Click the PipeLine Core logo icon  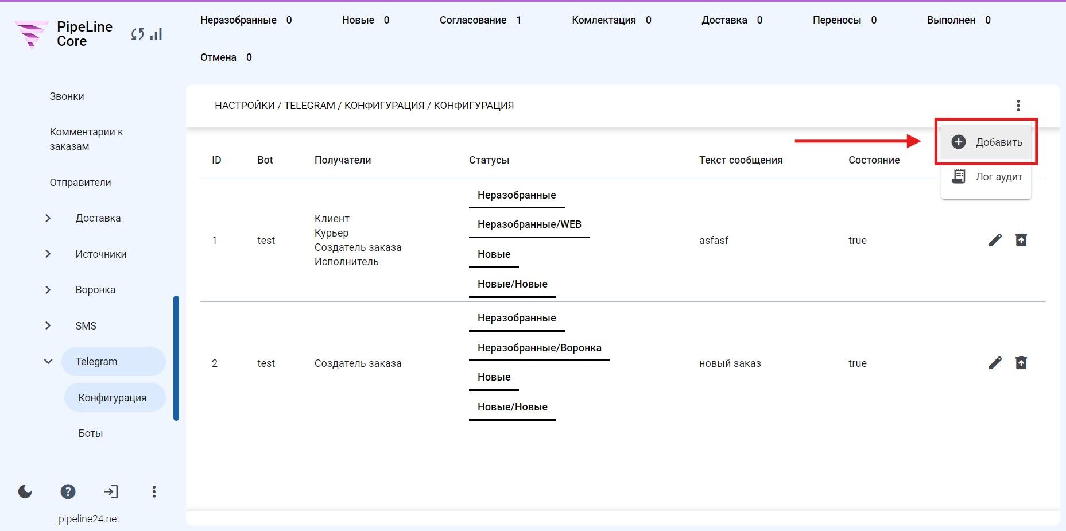click(31, 34)
